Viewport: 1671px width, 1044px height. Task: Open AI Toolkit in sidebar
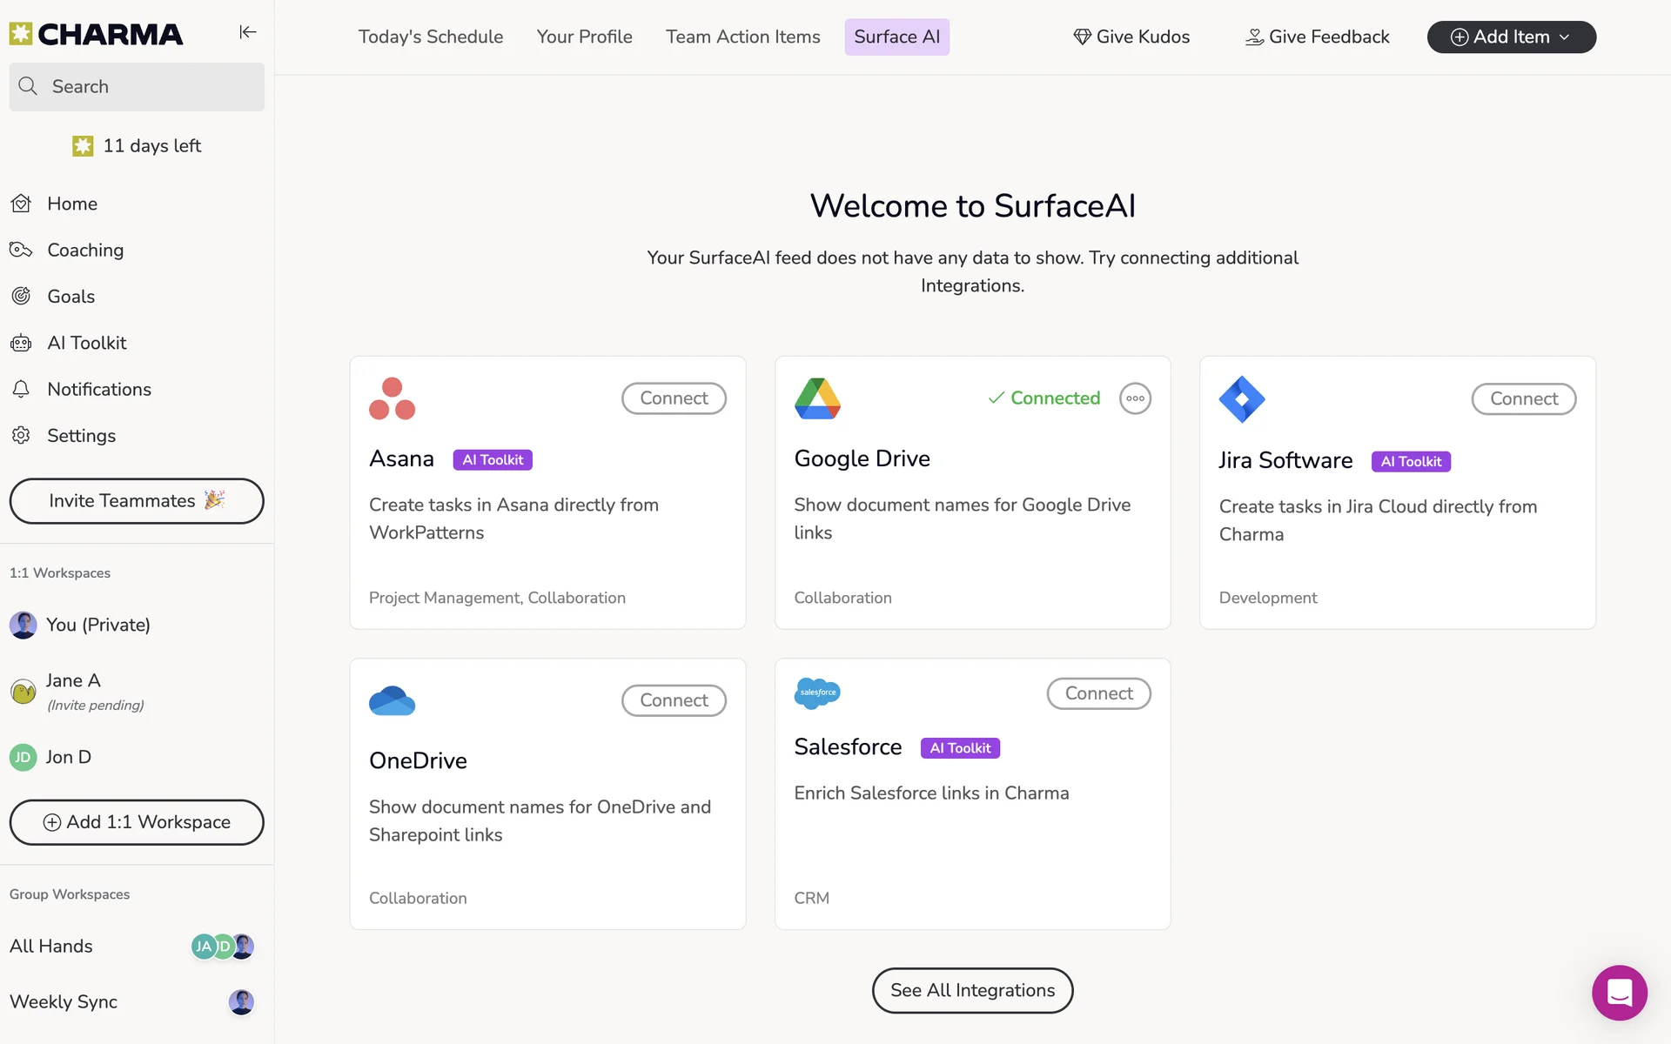pos(86,343)
